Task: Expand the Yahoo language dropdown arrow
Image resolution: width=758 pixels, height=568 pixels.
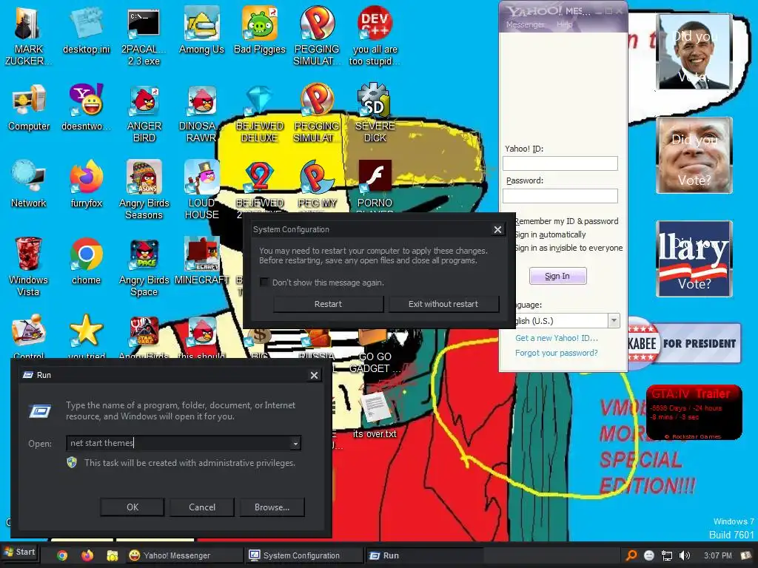Action: point(614,321)
